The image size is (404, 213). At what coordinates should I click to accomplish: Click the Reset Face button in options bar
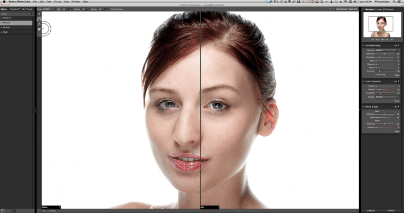[x=353, y=9]
